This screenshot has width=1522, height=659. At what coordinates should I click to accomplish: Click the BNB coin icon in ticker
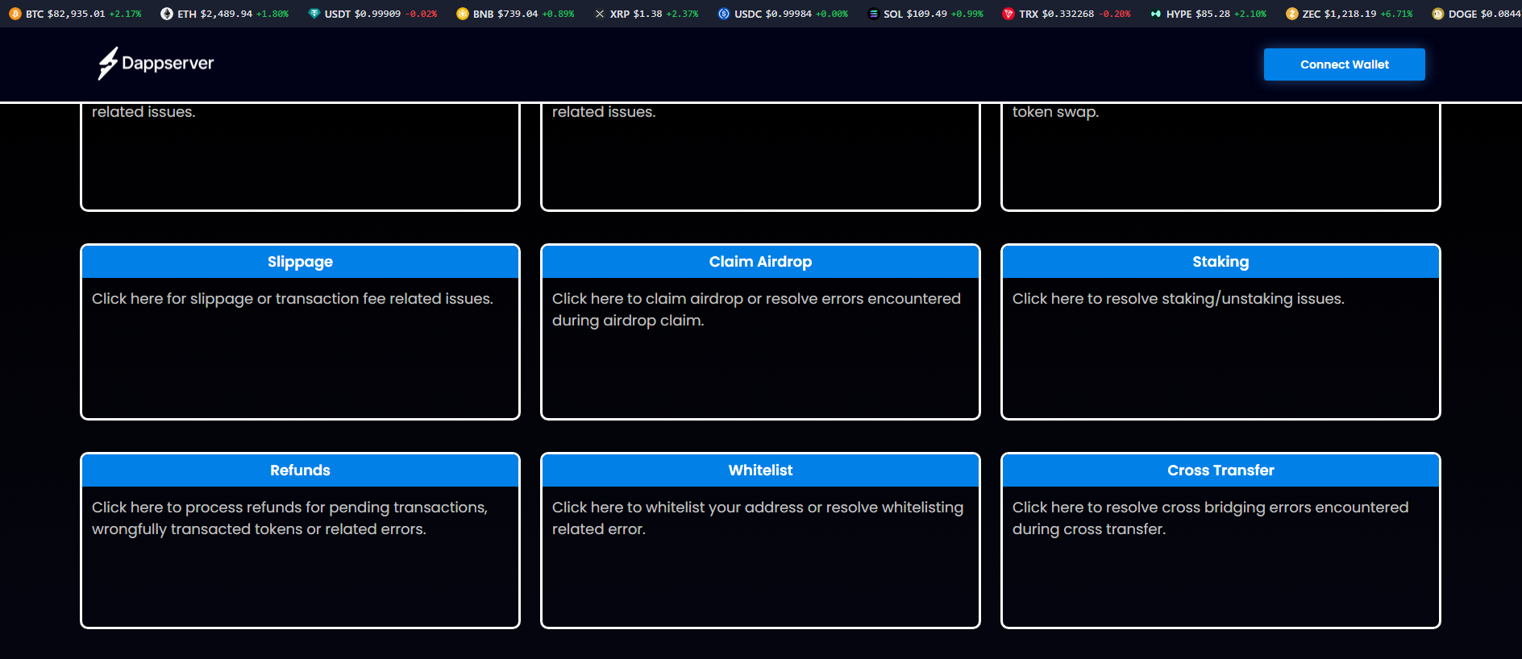pos(463,14)
